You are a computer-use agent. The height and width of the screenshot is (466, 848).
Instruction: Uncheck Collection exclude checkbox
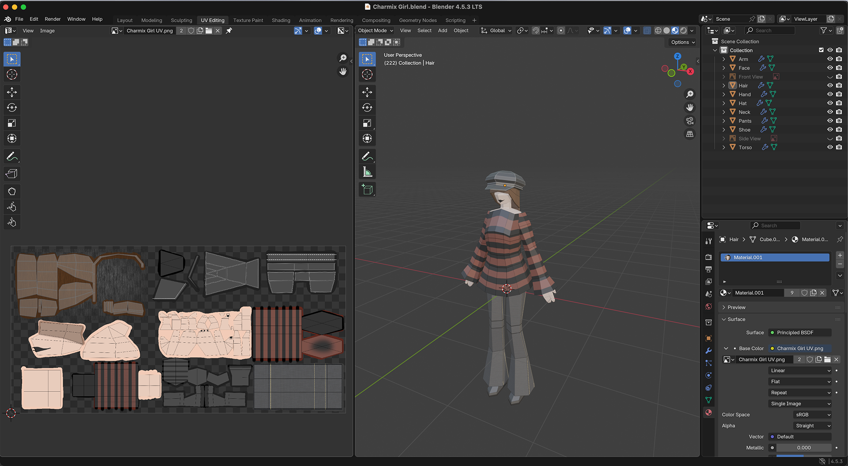coord(821,50)
